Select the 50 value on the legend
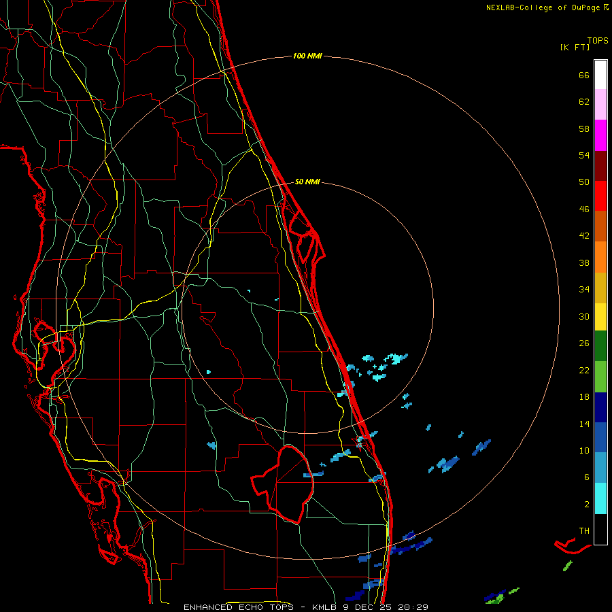The width and height of the screenshot is (612, 612). click(x=584, y=182)
